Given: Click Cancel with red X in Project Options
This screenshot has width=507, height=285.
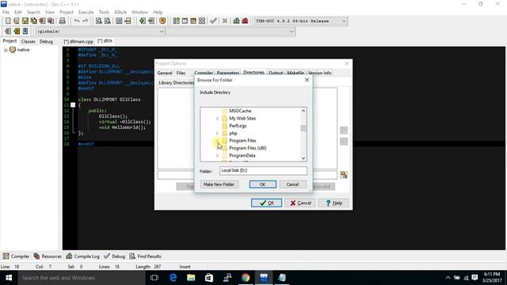Looking at the screenshot, I should tap(300, 203).
